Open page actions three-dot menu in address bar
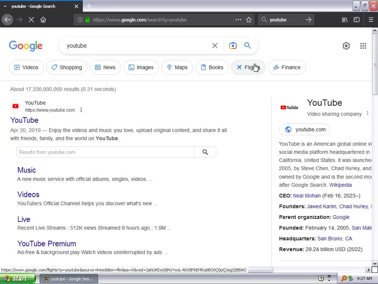The width and height of the screenshot is (378, 284). (238, 20)
